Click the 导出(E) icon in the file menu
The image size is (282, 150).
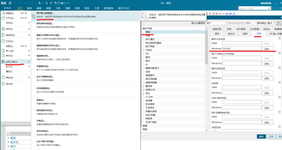point(3,56)
